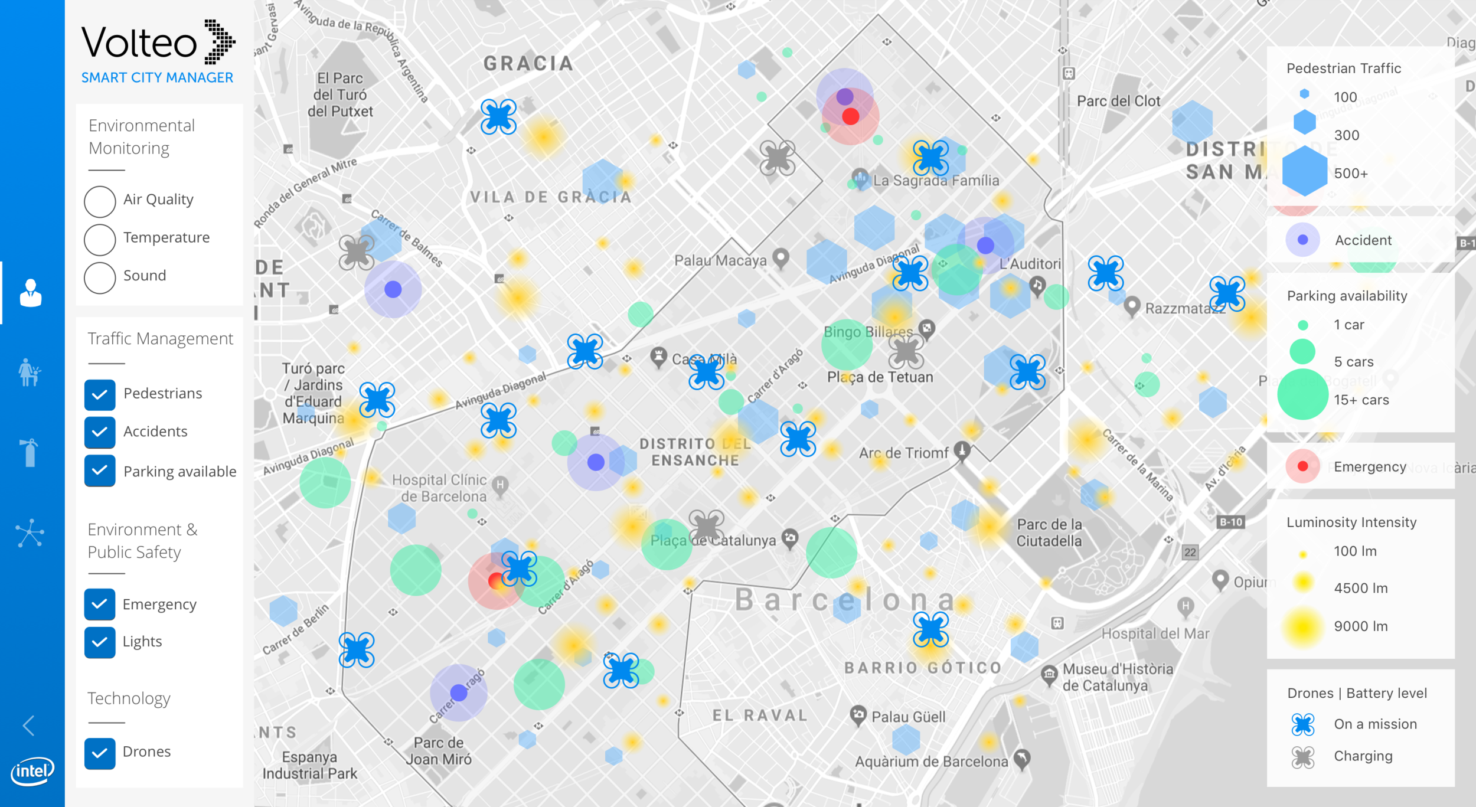The image size is (1476, 807).
Task: Click the Traffic Management heading
Action: (x=161, y=339)
